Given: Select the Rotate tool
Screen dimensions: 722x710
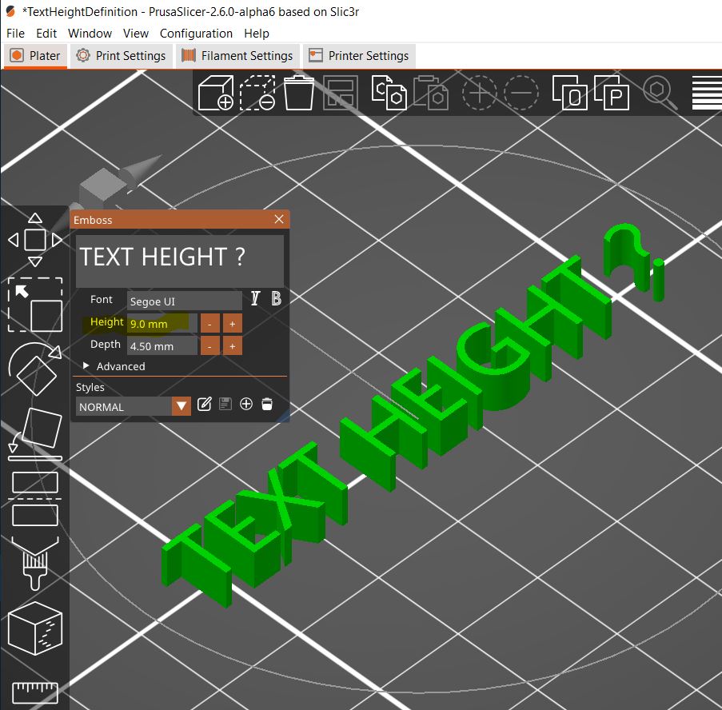Looking at the screenshot, I should (35, 368).
